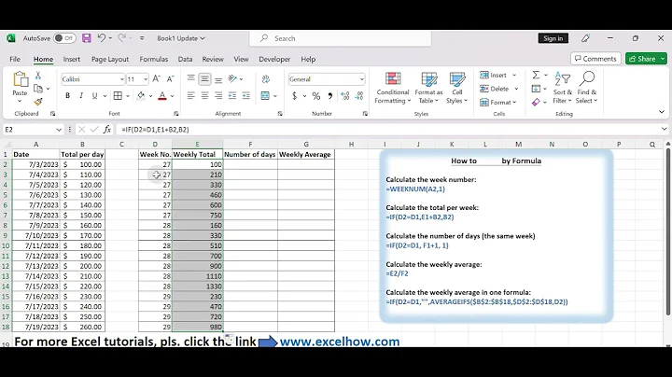
Task: Open Format as Table
Action: (428, 89)
